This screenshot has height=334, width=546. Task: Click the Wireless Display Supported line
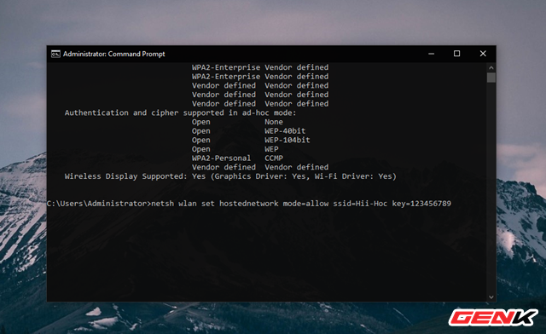coord(230,176)
